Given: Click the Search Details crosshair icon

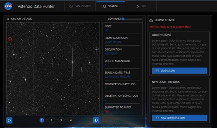Looking at the screenshot, I should tap(8, 19).
